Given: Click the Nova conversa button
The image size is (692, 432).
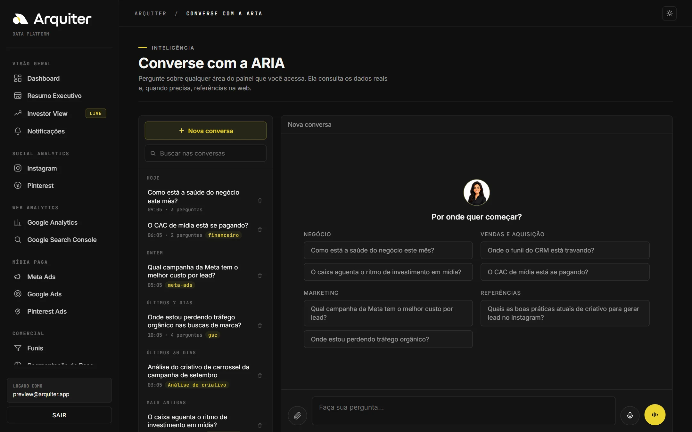Looking at the screenshot, I should [x=205, y=131].
